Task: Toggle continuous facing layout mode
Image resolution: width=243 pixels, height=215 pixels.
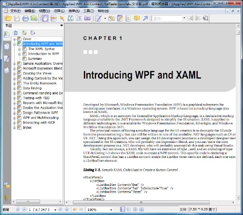Action: tap(135, 209)
